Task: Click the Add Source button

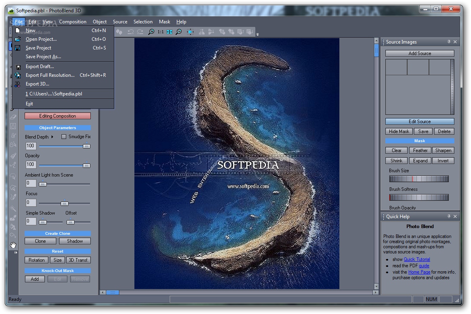Action: pyautogui.click(x=419, y=53)
